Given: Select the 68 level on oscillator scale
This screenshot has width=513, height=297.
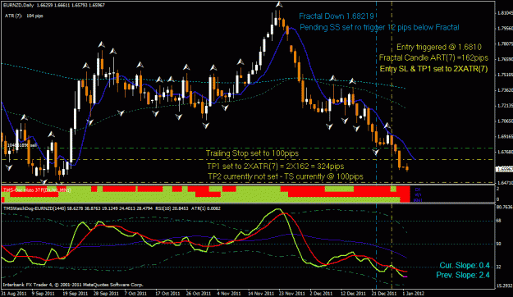Looking at the screenshot, I should click(x=498, y=221).
